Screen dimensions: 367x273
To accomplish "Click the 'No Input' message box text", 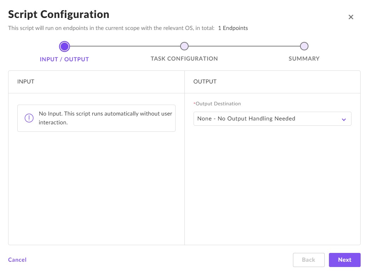I will tap(105, 118).
